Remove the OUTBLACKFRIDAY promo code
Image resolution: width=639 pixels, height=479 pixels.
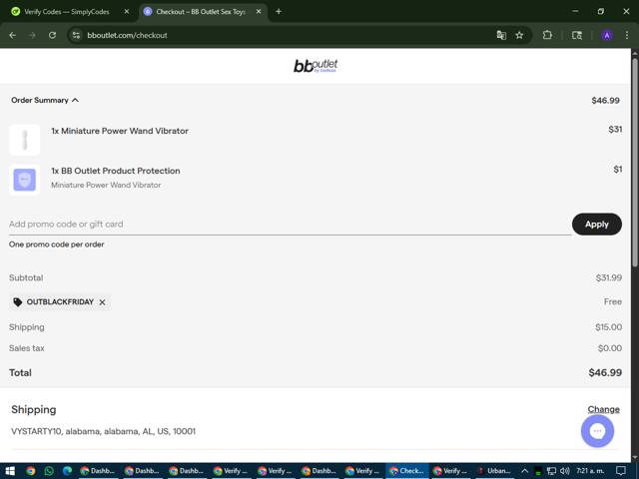(x=102, y=302)
